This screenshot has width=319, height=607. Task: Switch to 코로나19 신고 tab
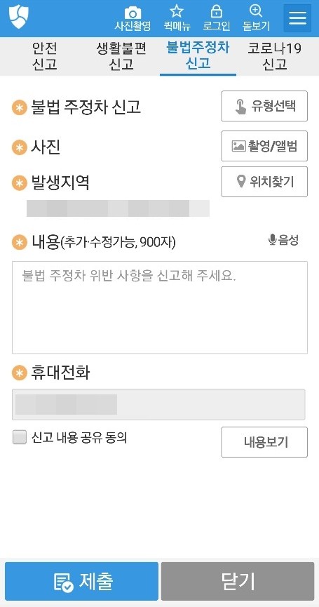[x=275, y=56]
